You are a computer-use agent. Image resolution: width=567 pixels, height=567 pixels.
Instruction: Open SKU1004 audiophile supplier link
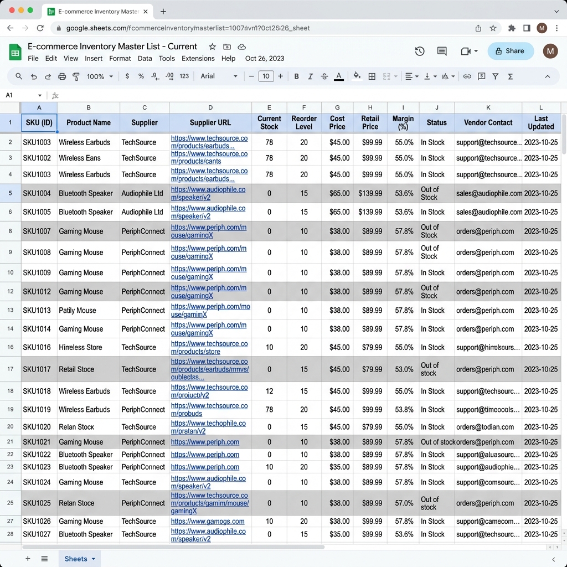click(208, 193)
